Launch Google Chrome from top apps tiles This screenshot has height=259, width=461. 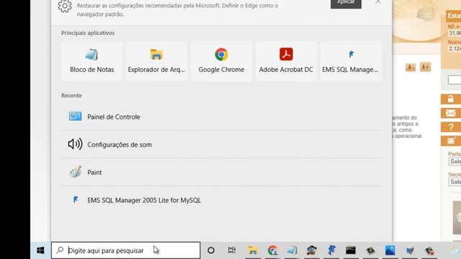[x=221, y=61]
